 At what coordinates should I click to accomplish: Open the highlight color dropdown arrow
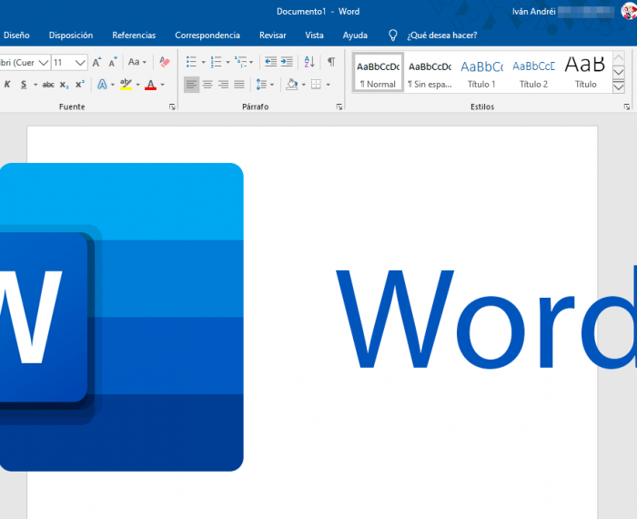click(137, 85)
